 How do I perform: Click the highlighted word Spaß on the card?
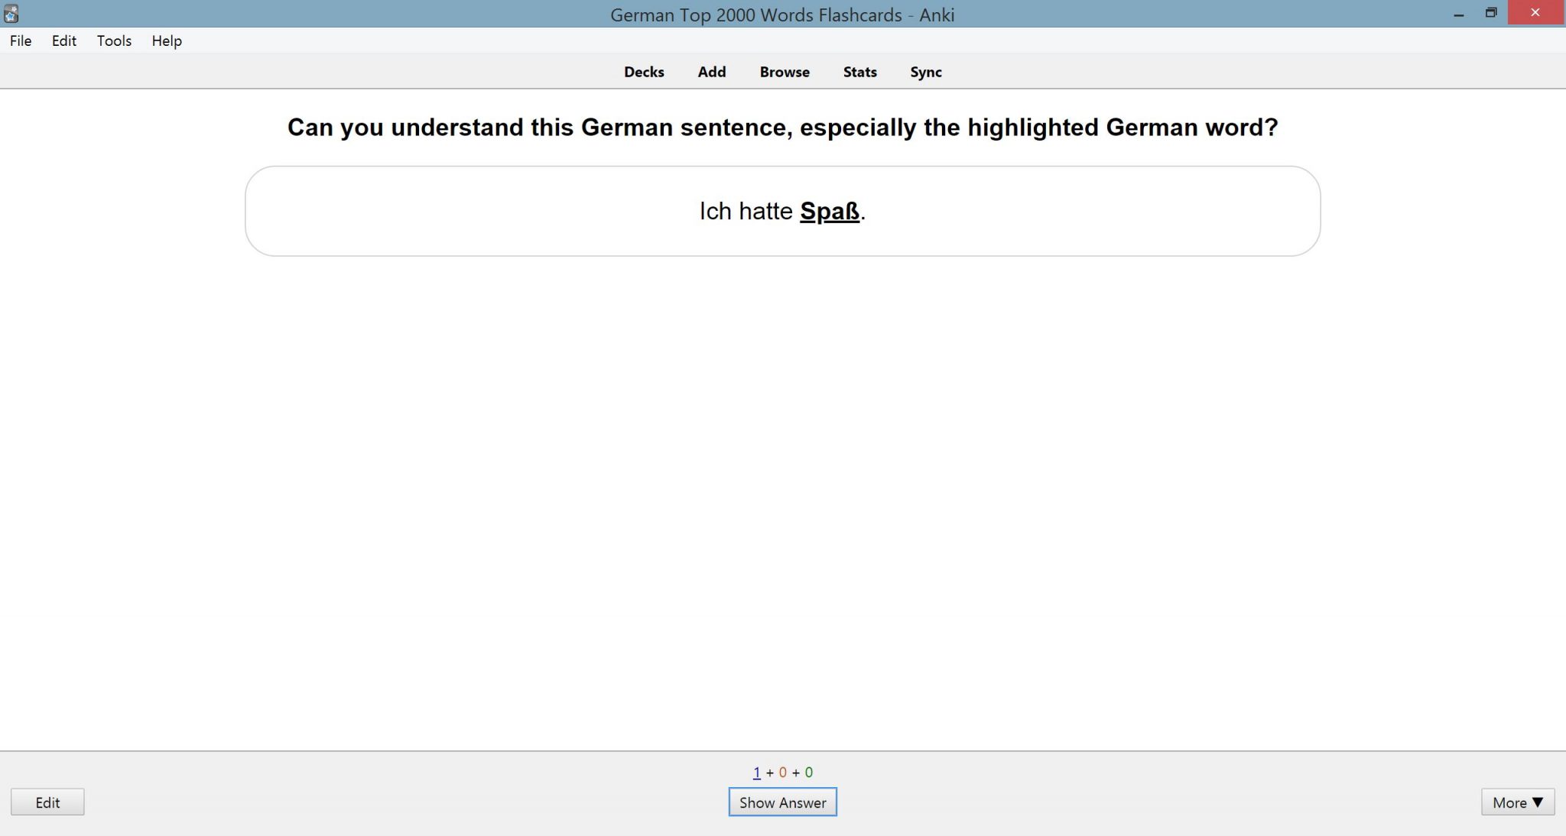[828, 211]
